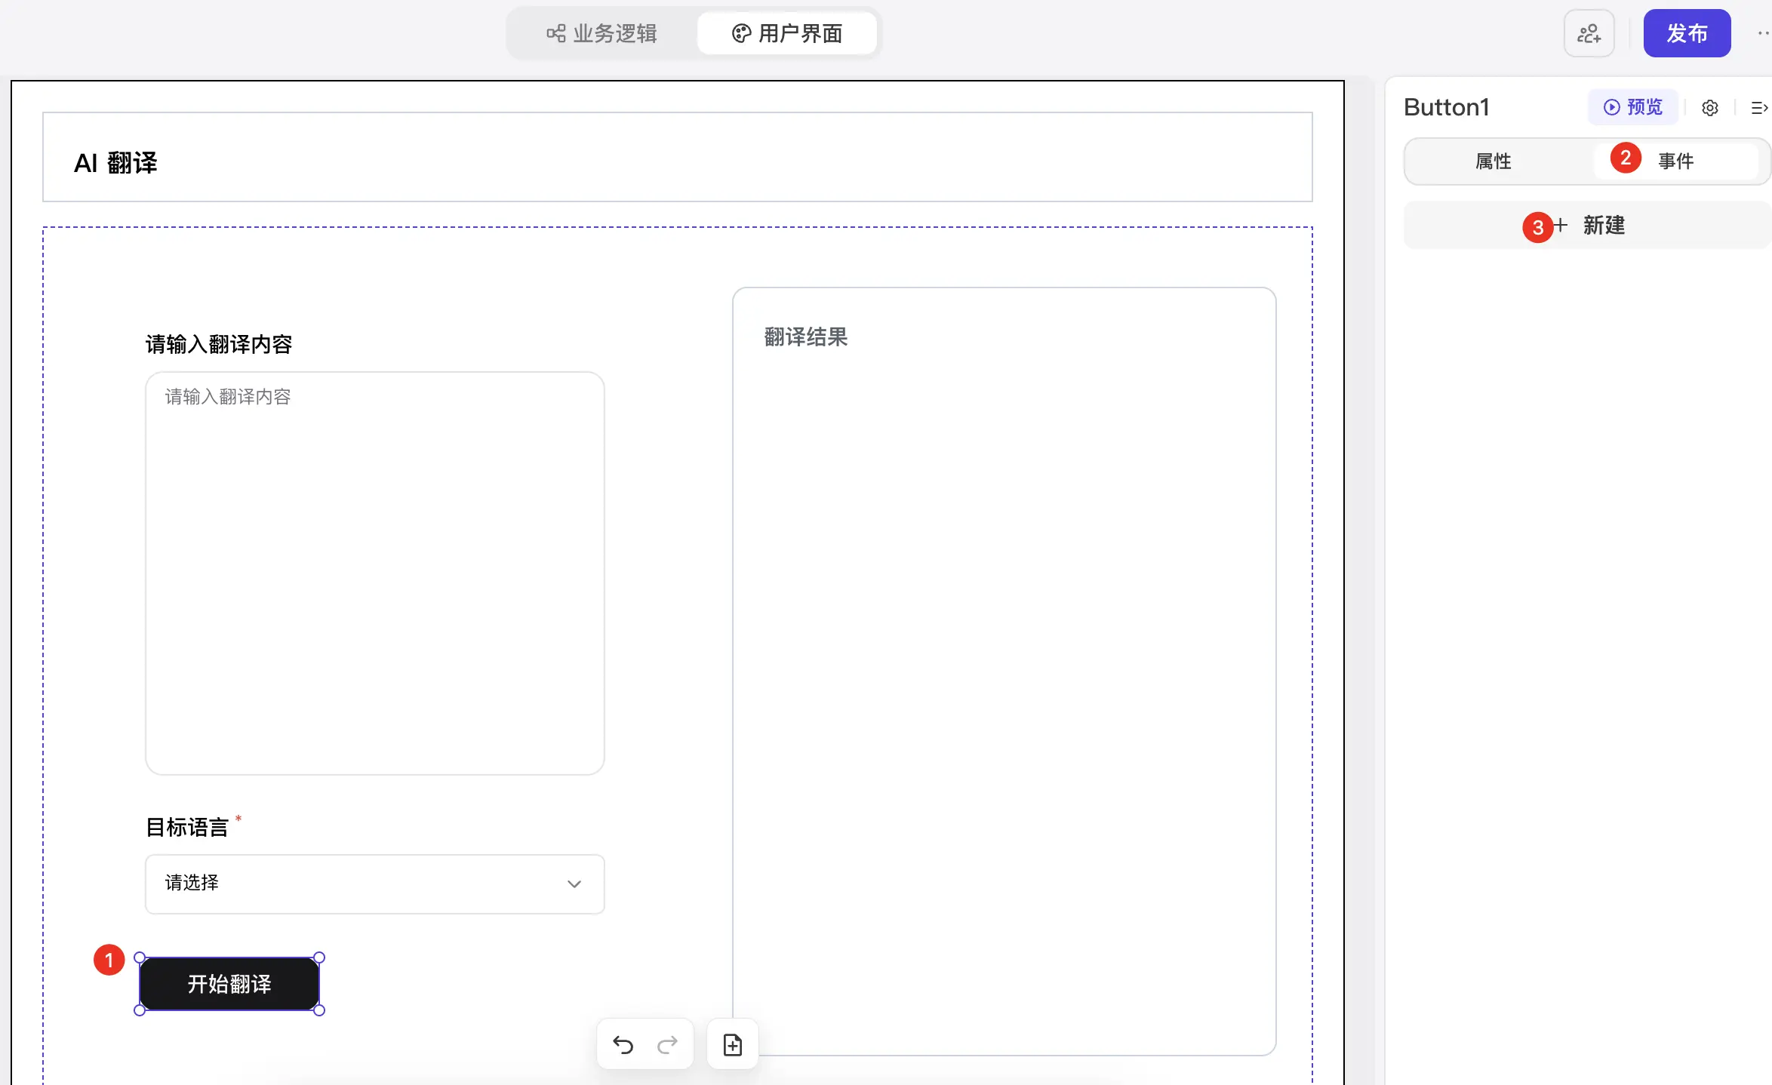Click the redo arrow icon
The width and height of the screenshot is (1772, 1085).
click(667, 1045)
